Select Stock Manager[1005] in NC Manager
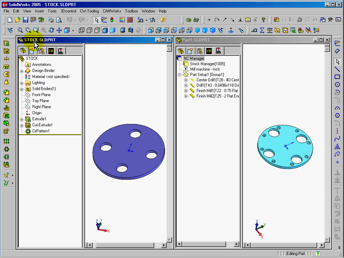The width and height of the screenshot is (344, 258). (207, 64)
